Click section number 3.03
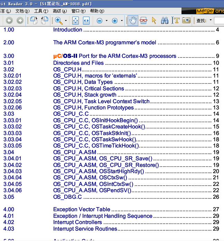The width and height of the screenshot is (224, 241). 9,114
